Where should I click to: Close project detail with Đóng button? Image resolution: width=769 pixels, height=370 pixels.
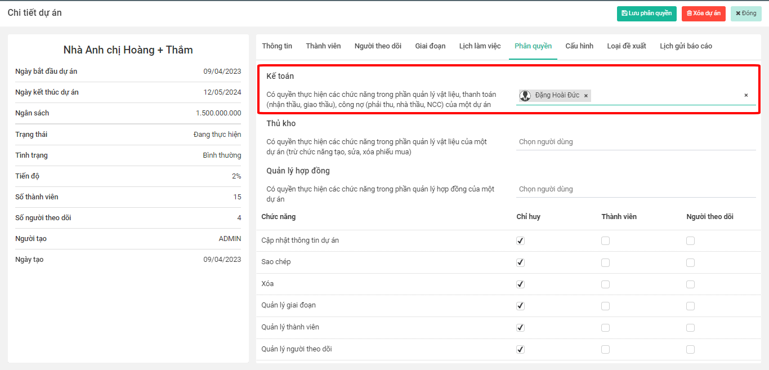(746, 14)
